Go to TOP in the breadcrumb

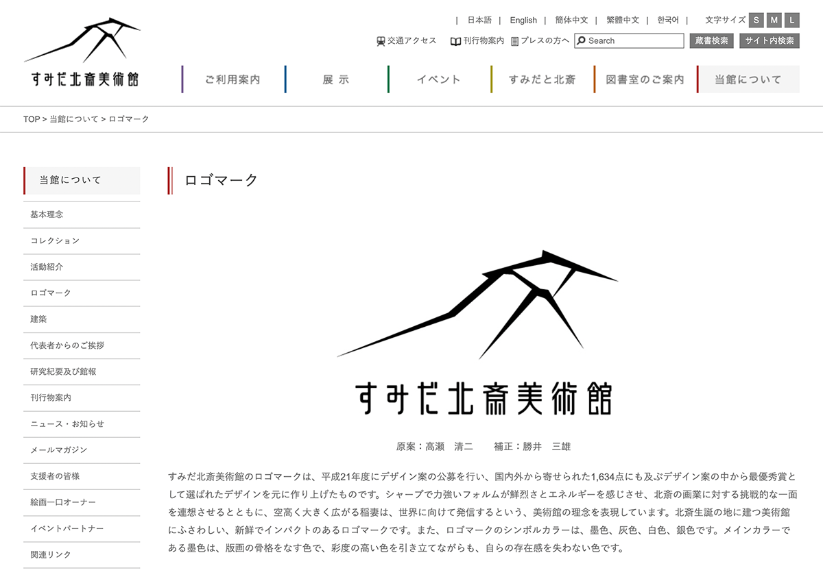(x=32, y=119)
